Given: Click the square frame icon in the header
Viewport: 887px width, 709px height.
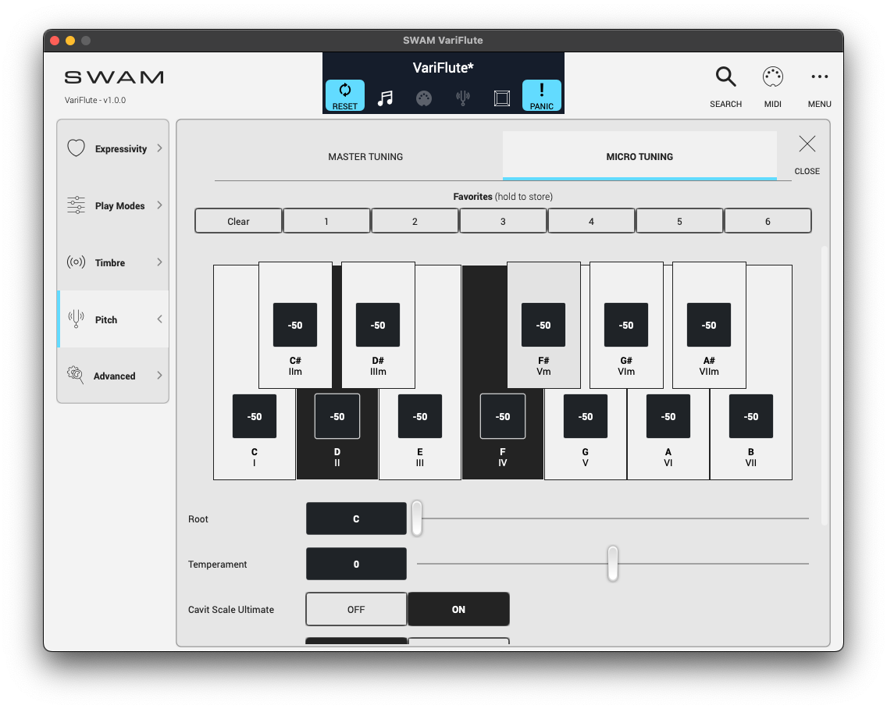Looking at the screenshot, I should (502, 98).
